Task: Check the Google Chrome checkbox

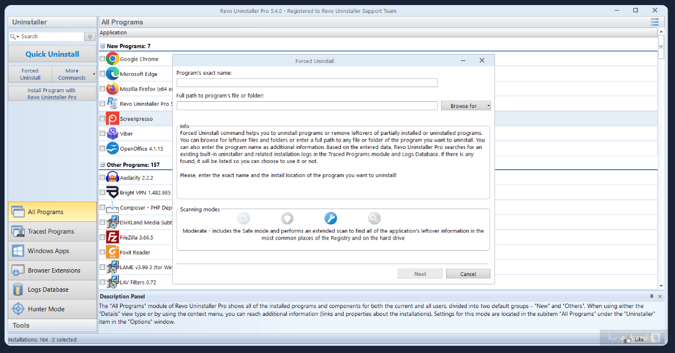Action: click(102, 59)
